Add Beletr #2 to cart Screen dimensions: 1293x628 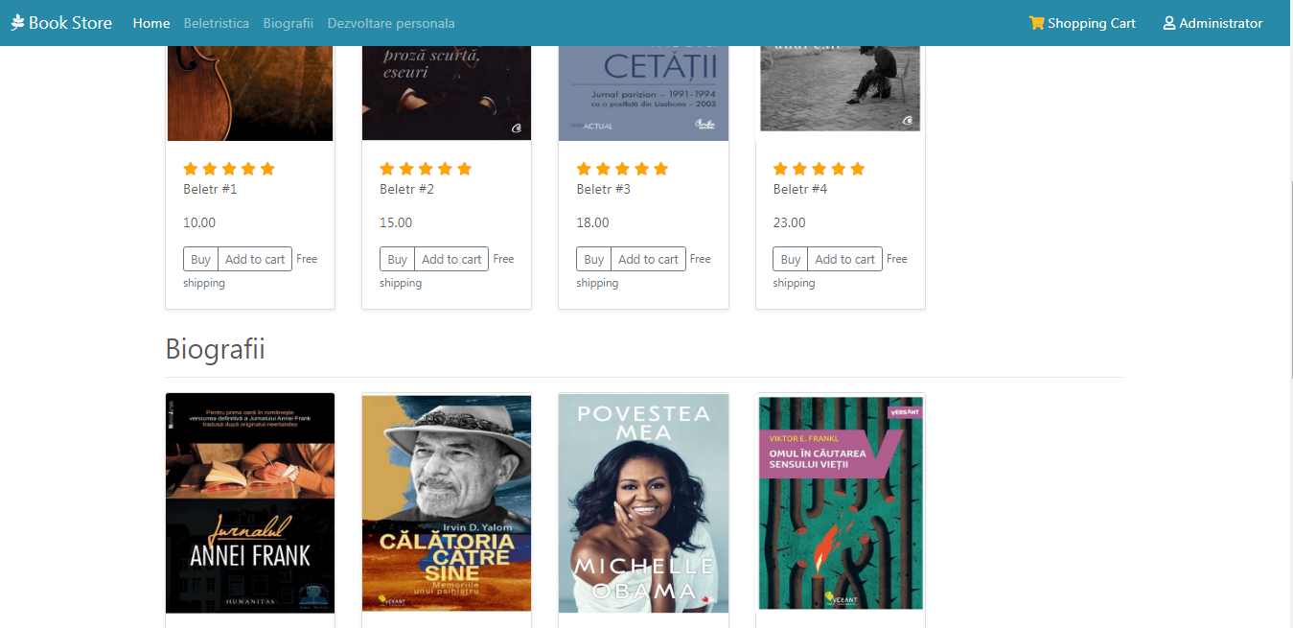point(451,259)
